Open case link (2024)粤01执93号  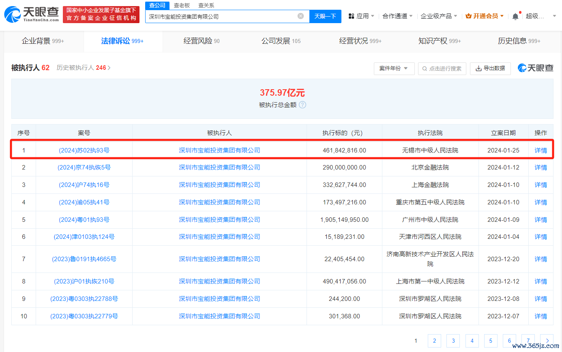[84, 220]
